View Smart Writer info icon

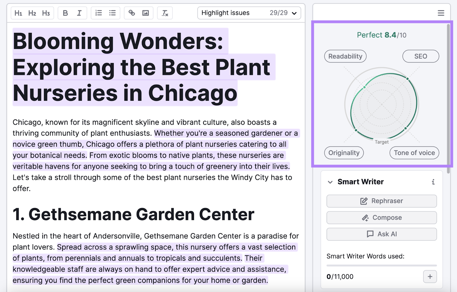coord(433,182)
